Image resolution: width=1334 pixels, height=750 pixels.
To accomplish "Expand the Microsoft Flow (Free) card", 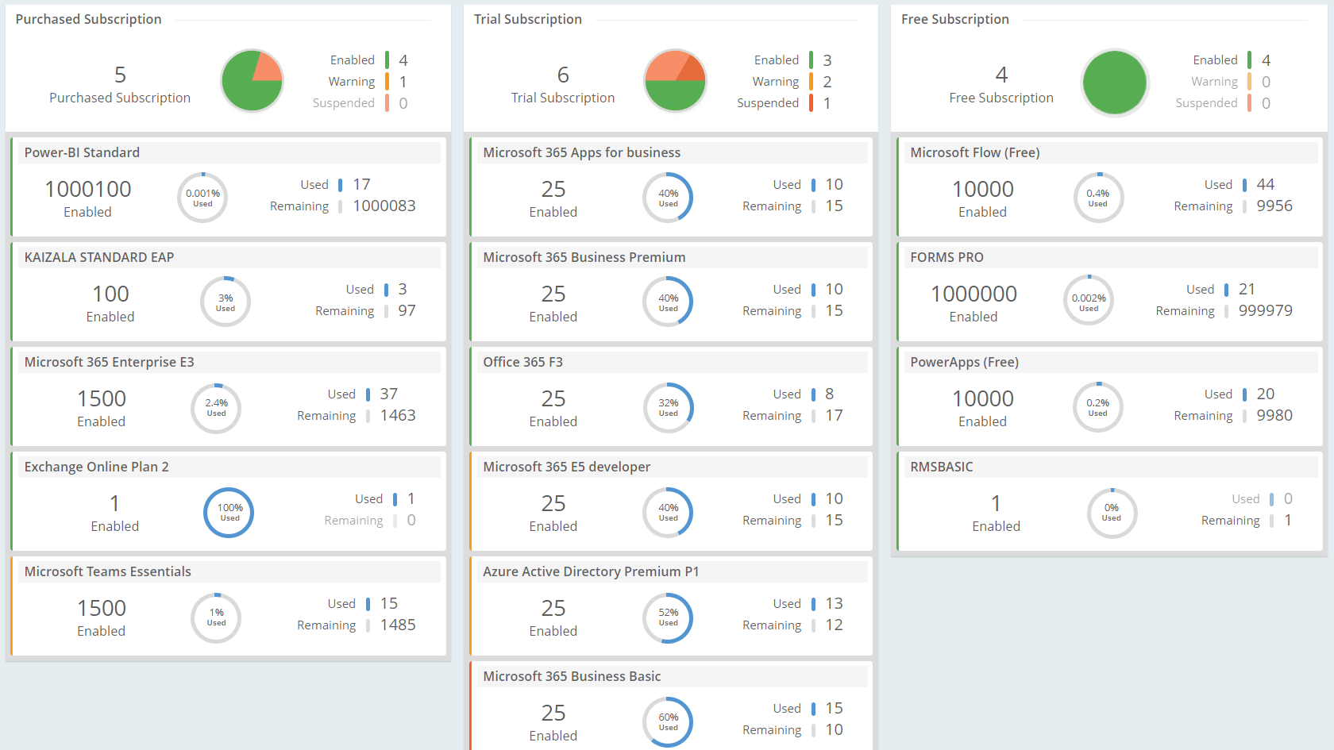I will (x=974, y=152).
